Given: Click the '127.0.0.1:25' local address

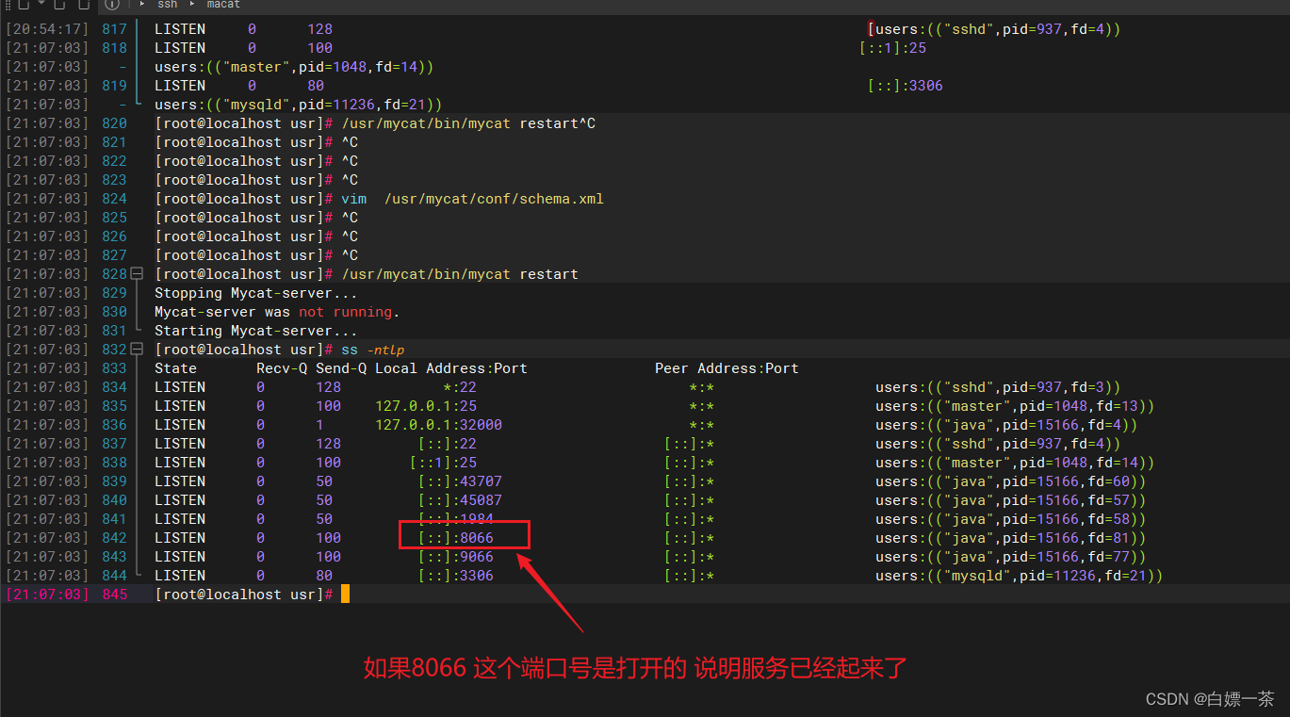Looking at the screenshot, I should pos(426,406).
